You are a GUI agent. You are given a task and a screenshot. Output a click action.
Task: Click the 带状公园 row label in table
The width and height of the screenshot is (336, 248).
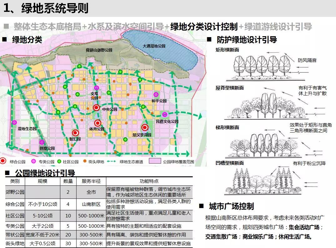click(x=15, y=235)
